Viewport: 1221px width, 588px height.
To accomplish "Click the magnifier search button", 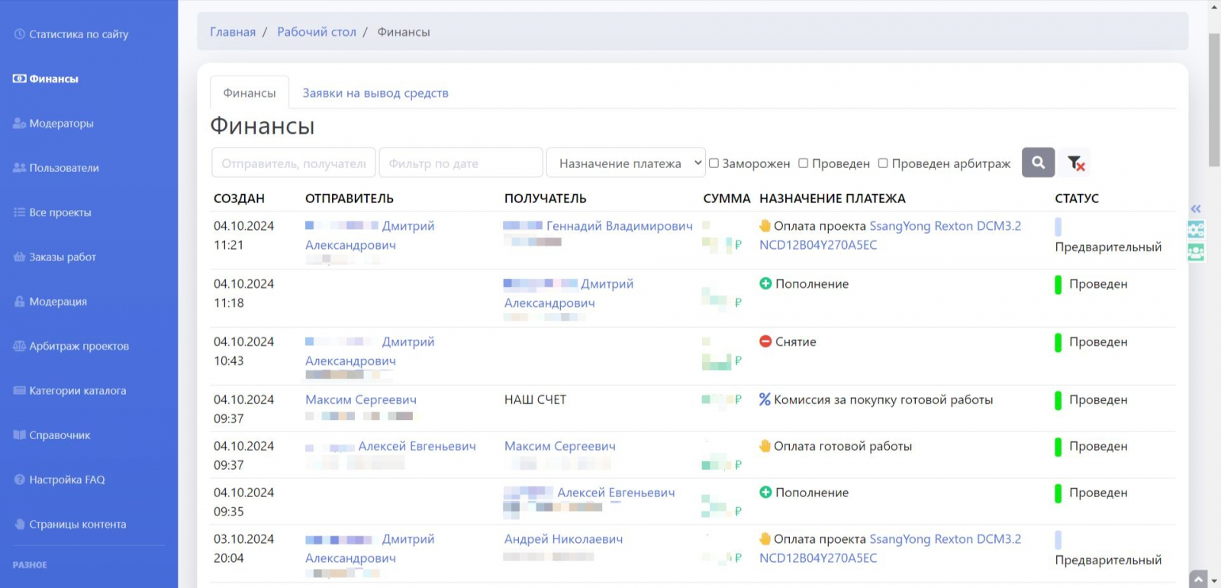I will 1038,163.
